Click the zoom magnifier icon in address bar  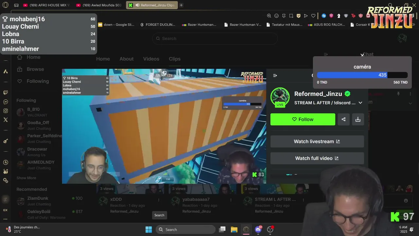tap(269, 16)
